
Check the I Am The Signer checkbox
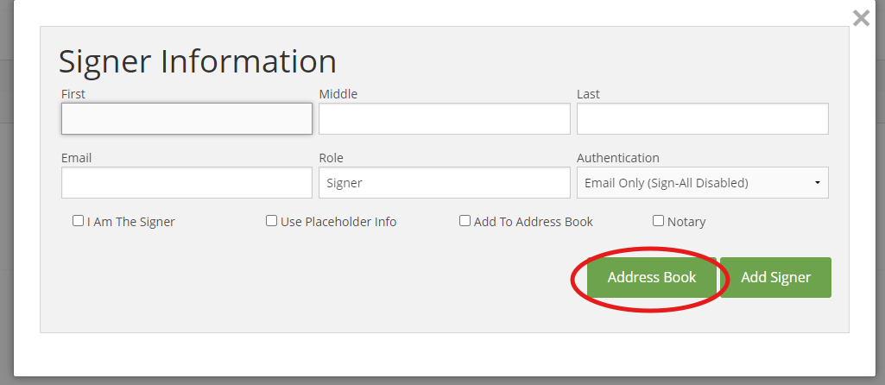pyautogui.click(x=78, y=221)
